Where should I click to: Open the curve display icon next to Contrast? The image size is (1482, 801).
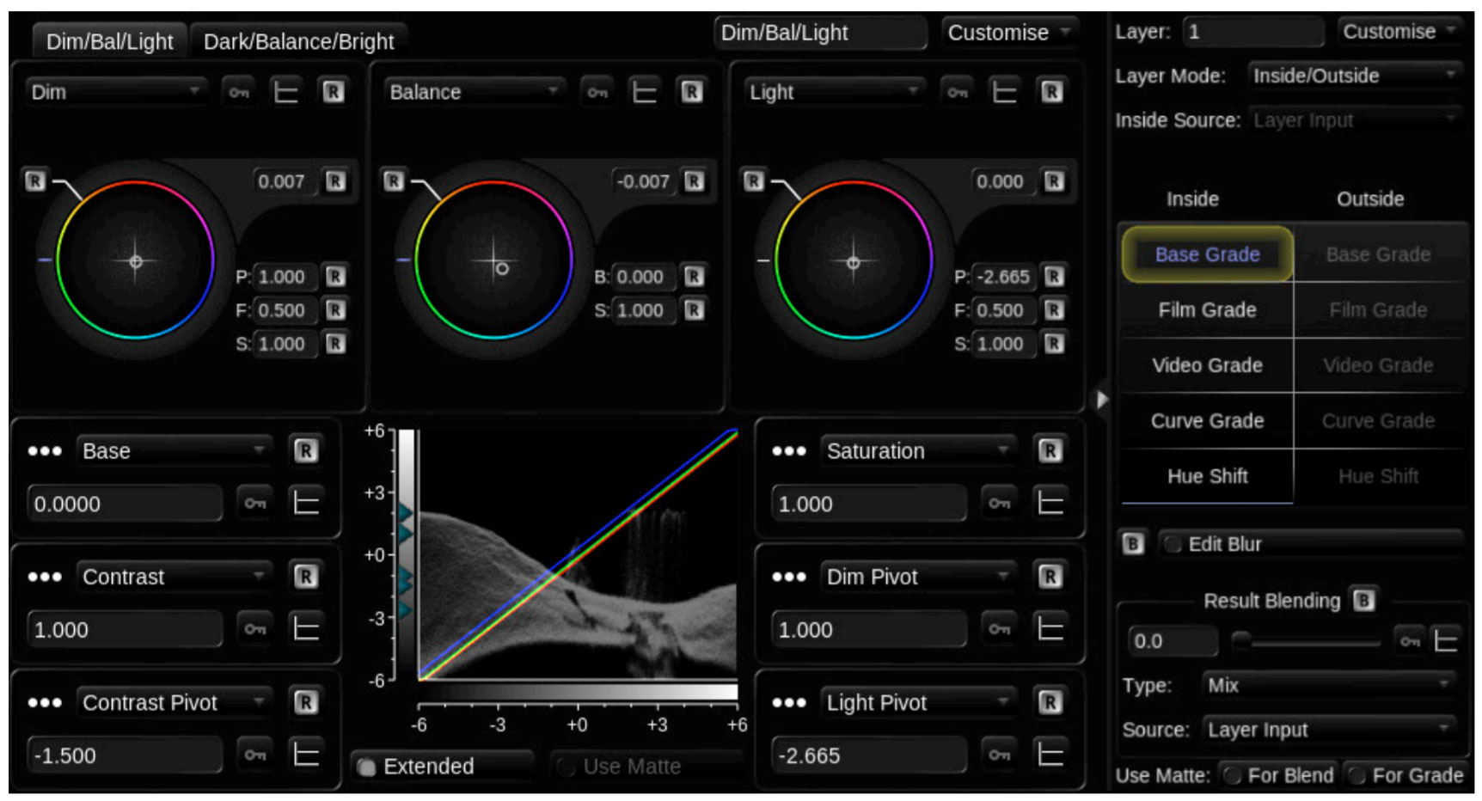tap(306, 630)
